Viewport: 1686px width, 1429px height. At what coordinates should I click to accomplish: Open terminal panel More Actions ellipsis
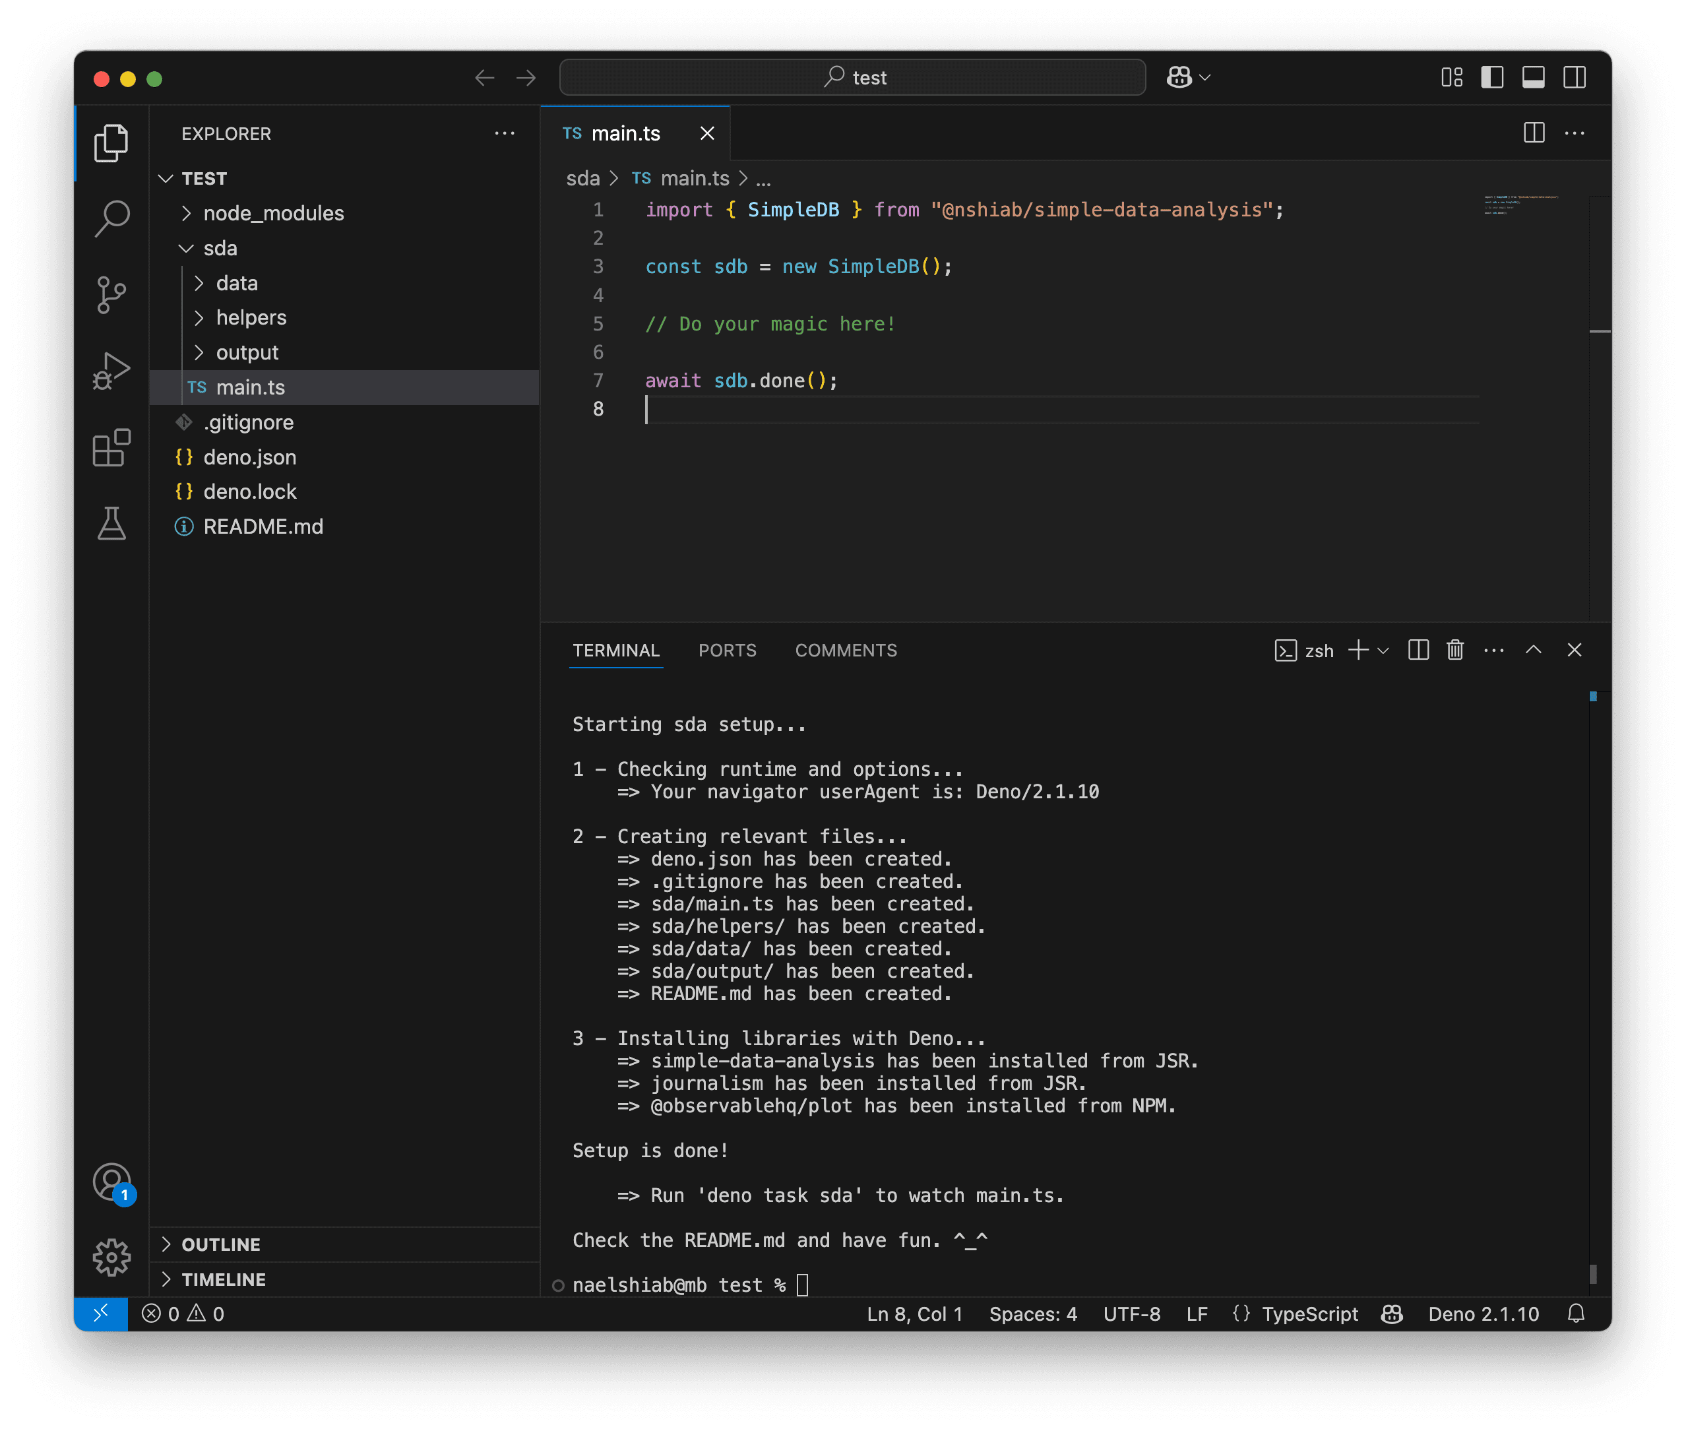click(1494, 651)
